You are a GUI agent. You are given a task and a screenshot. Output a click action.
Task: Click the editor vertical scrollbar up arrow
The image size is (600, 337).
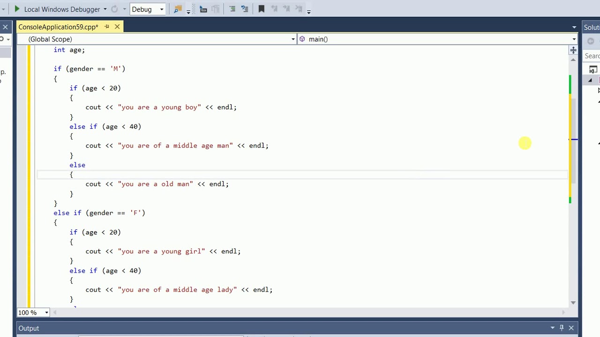tap(573, 59)
